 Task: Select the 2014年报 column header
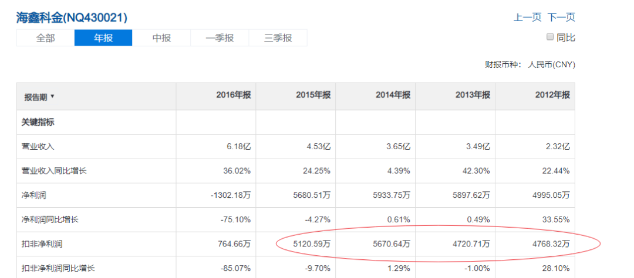(393, 95)
